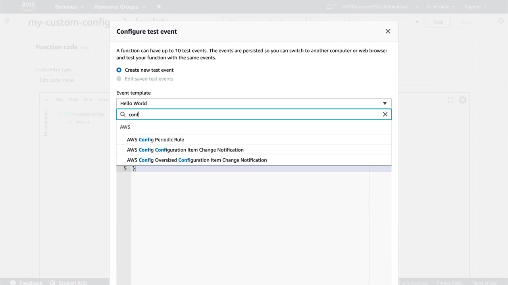Click the Test button
This screenshot has width=508, height=285.
point(438,22)
